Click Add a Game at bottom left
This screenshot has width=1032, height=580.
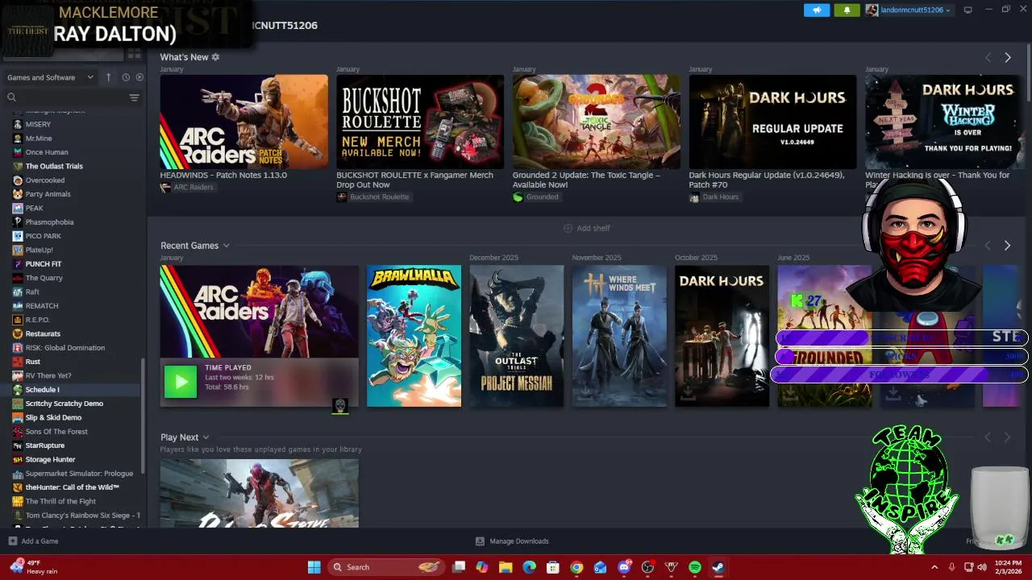pos(33,541)
